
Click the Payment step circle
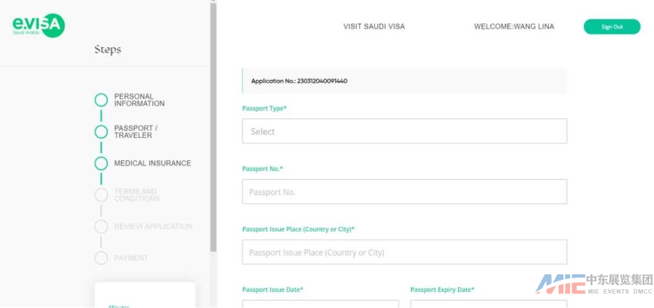click(x=101, y=258)
